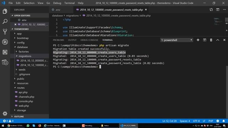The height and width of the screenshot is (128, 228).
Task: Expand the factories folder
Action: pyautogui.click(x=24, y=52)
